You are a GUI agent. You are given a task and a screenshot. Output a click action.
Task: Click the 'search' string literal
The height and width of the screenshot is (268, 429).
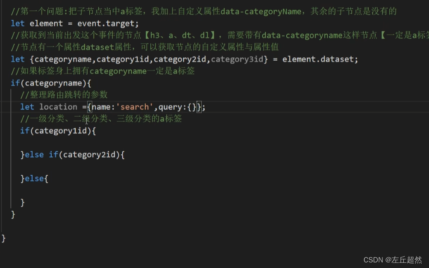coord(135,107)
